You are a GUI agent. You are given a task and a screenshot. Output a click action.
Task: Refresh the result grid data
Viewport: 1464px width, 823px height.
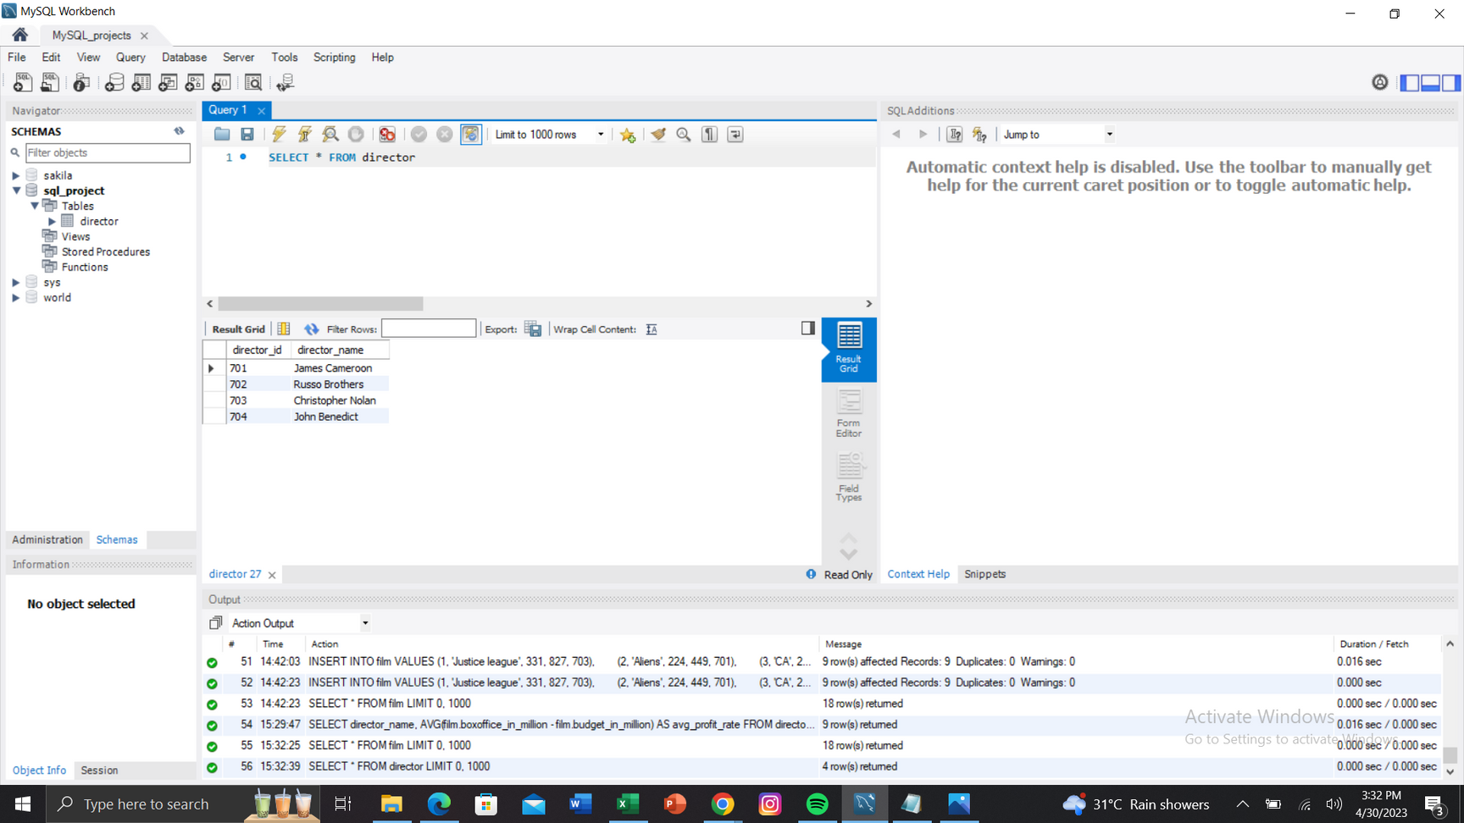coord(312,329)
